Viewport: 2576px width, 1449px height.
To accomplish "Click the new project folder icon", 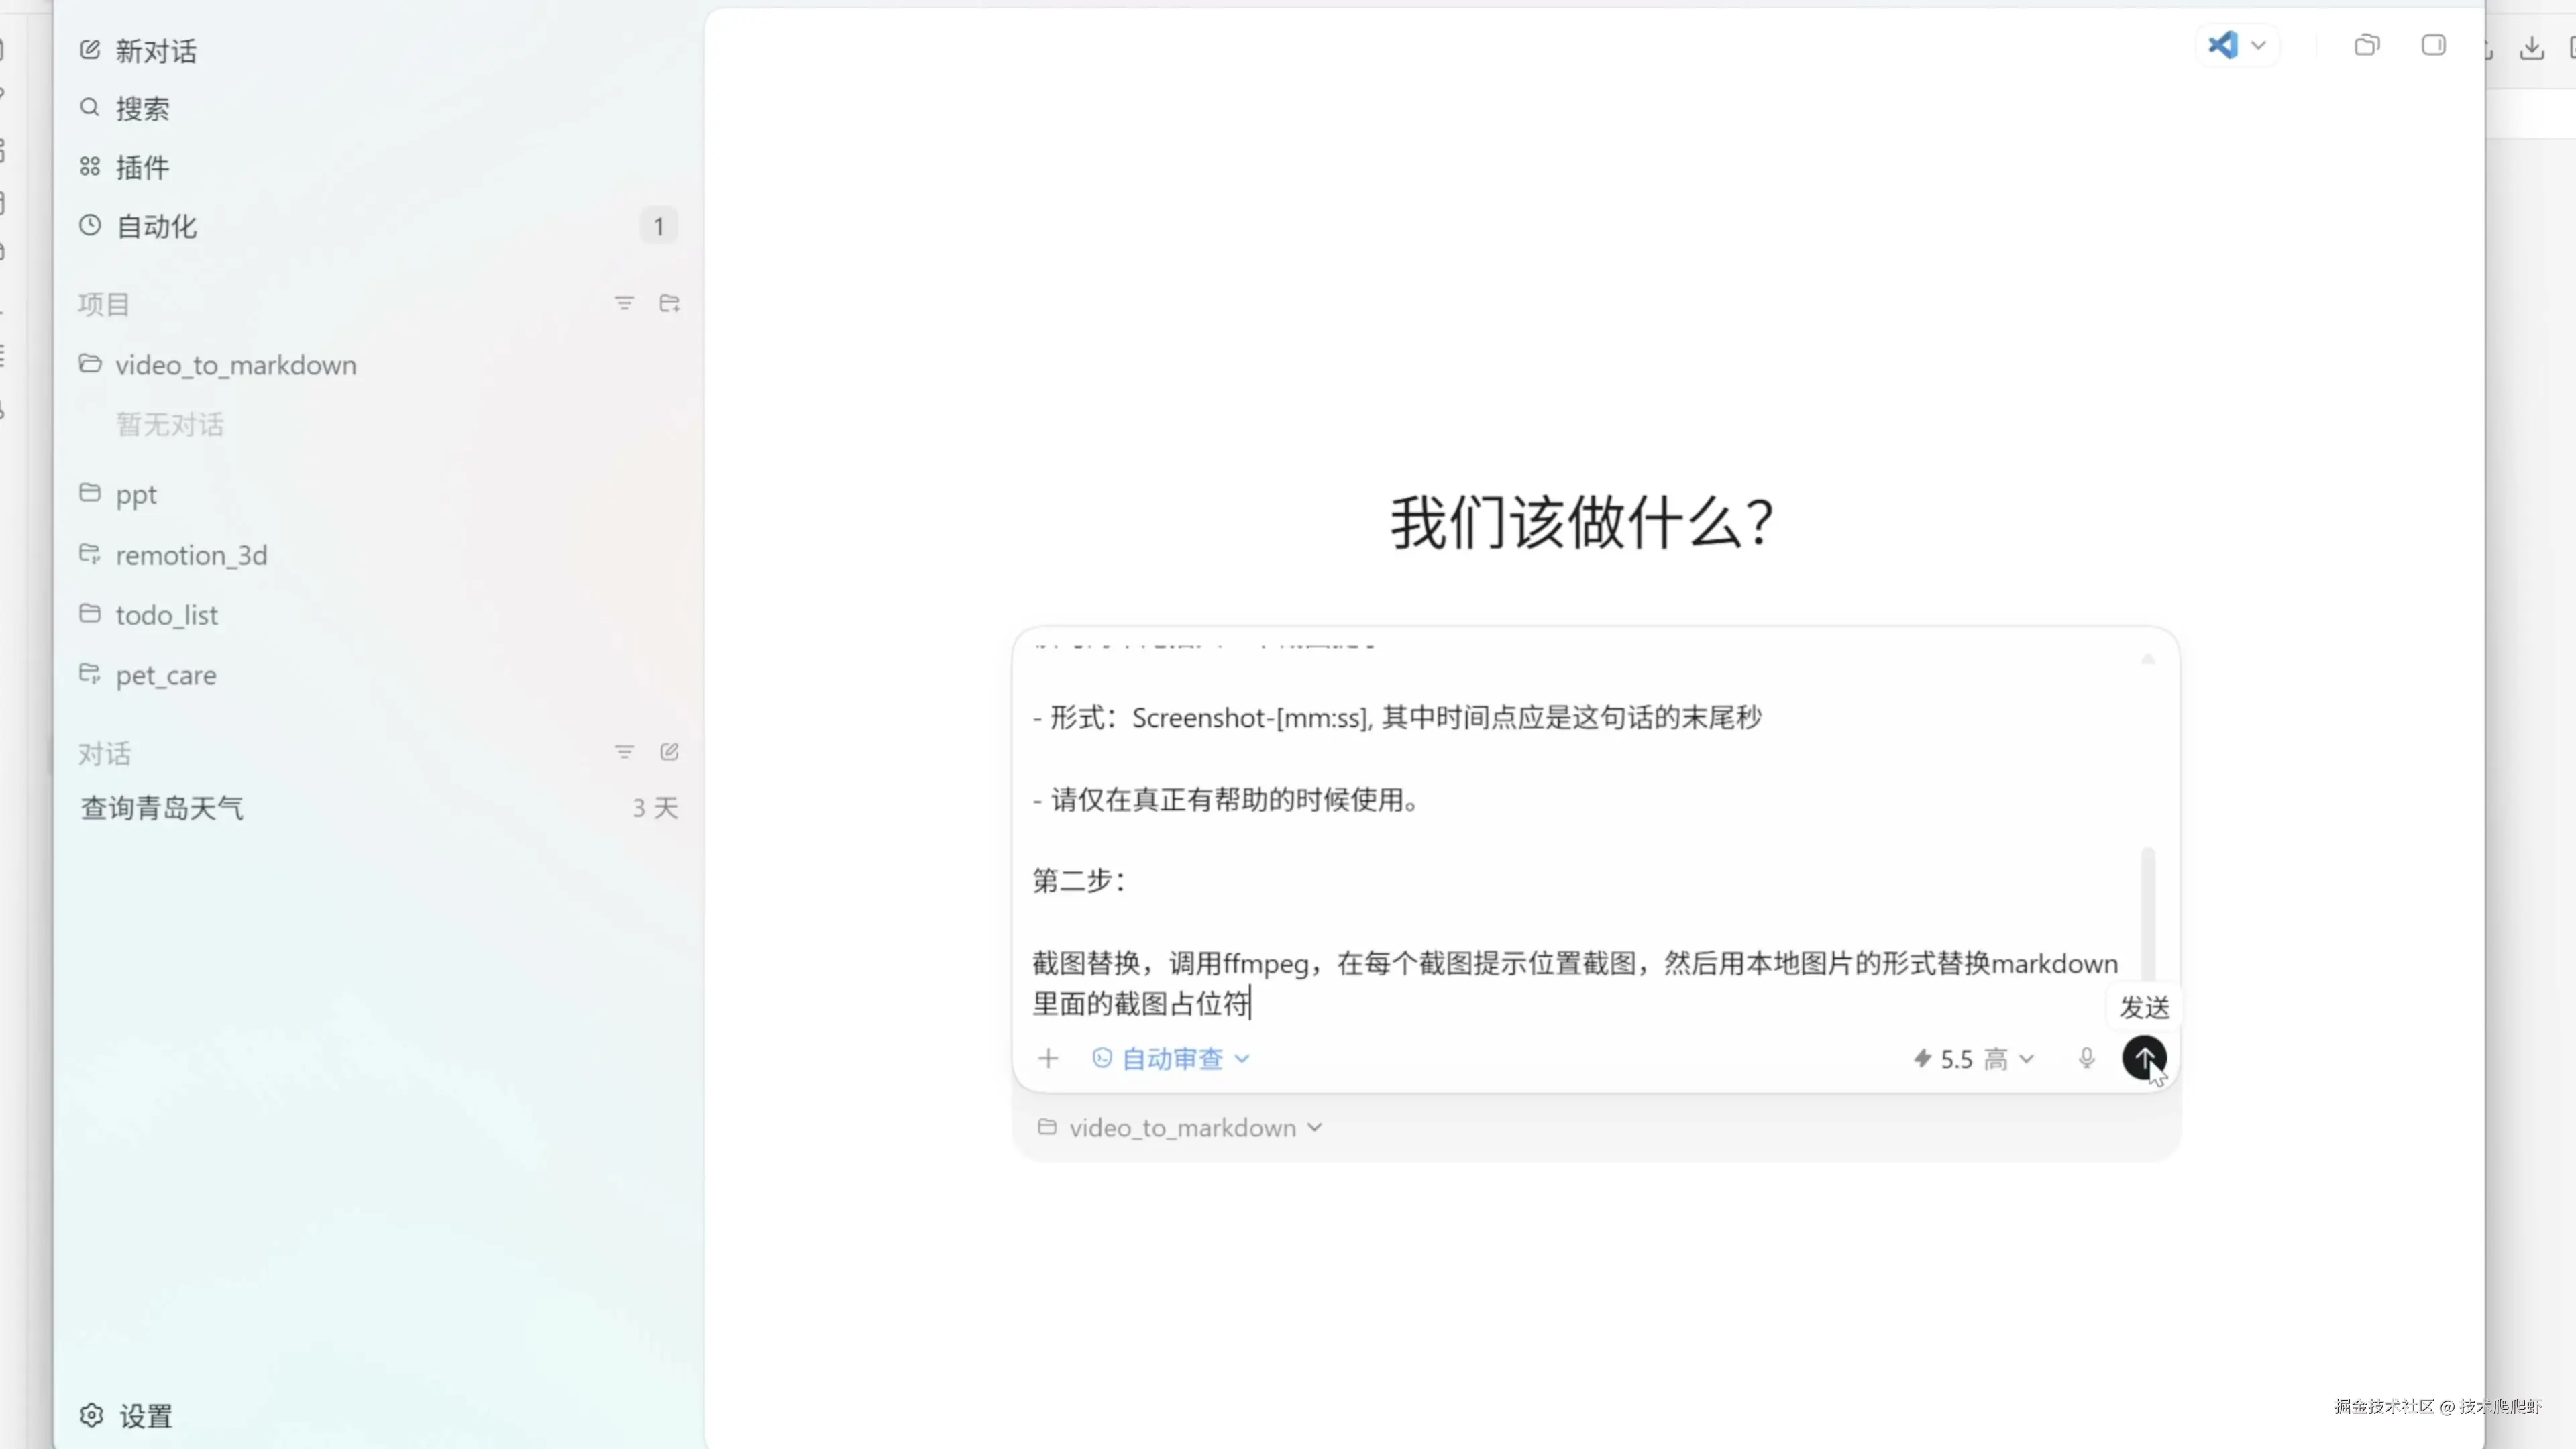I will (x=669, y=303).
